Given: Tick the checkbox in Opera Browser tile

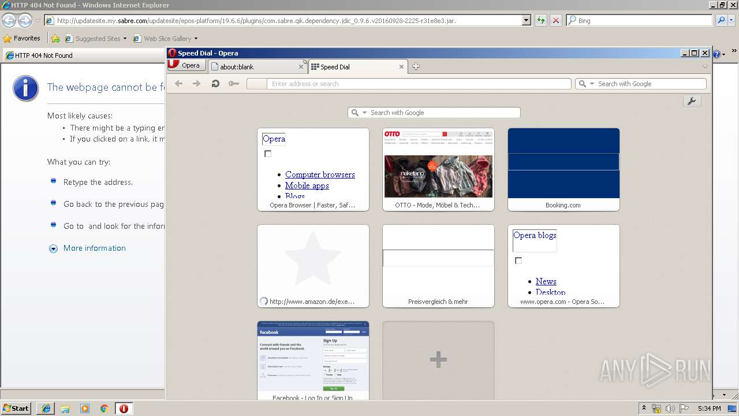Looking at the screenshot, I should (x=268, y=154).
